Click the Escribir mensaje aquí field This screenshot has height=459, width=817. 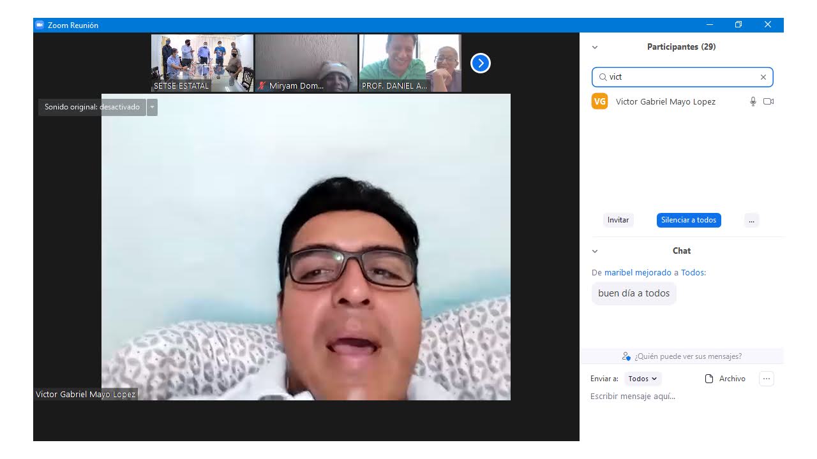tap(682, 397)
